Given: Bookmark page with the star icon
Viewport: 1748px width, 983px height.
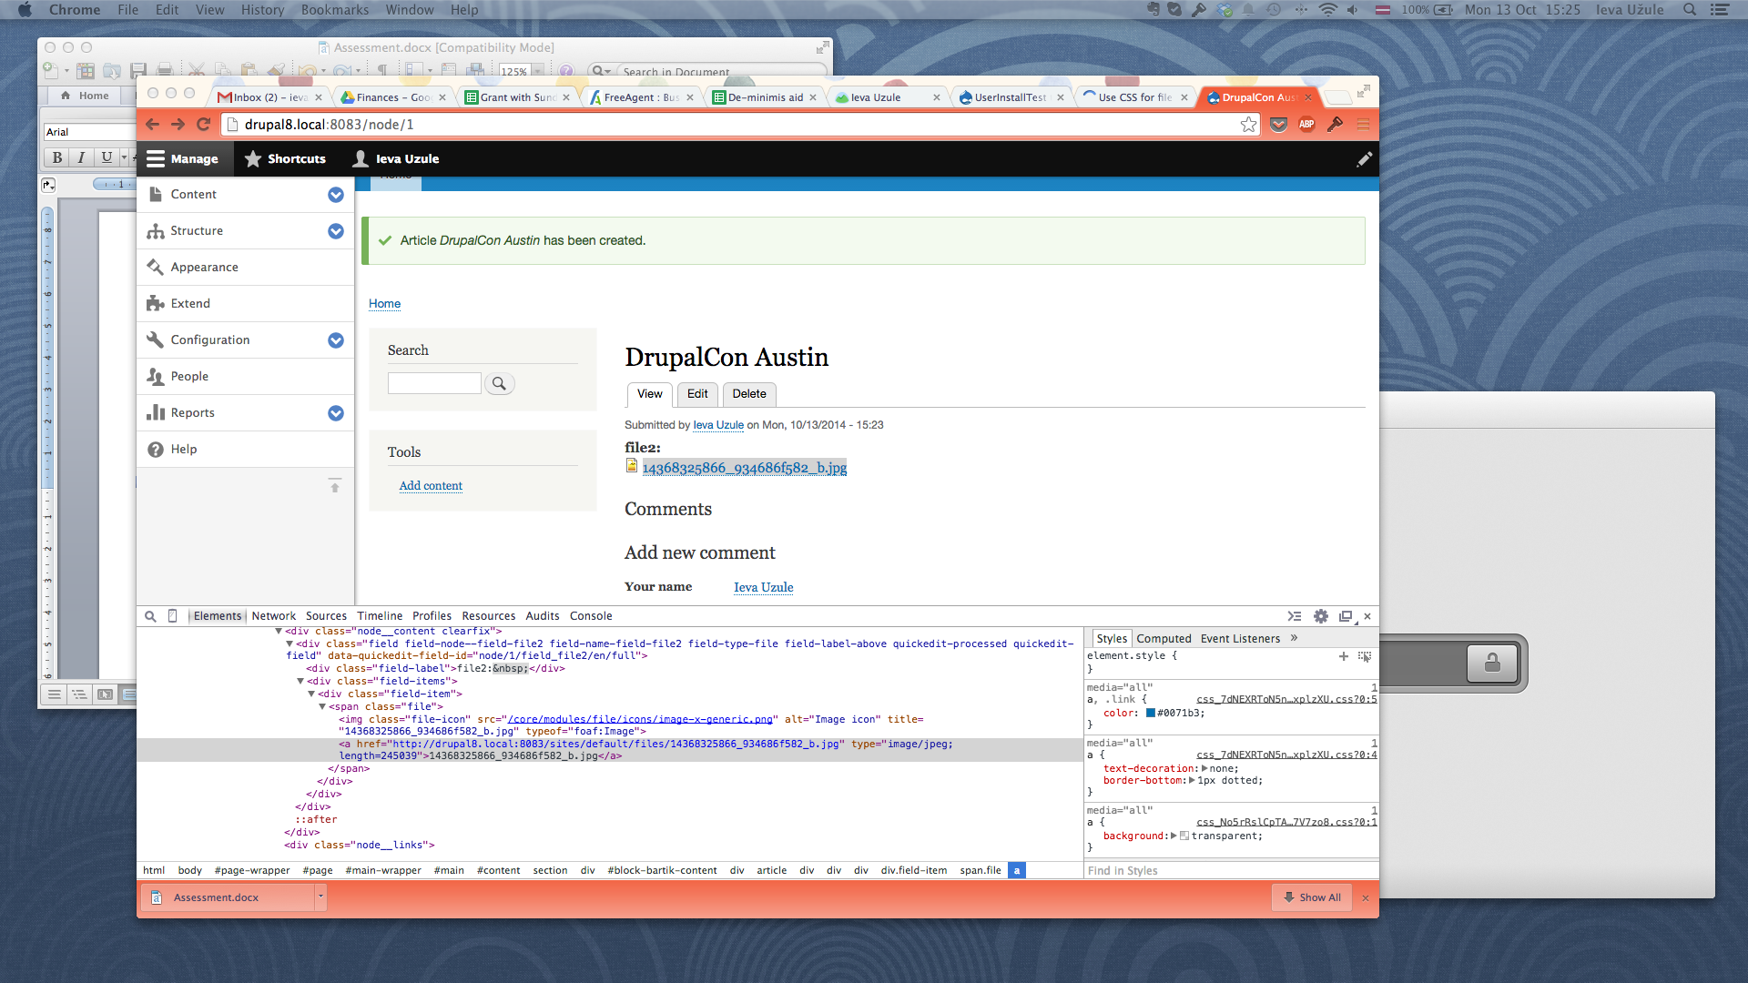Looking at the screenshot, I should (x=1248, y=125).
